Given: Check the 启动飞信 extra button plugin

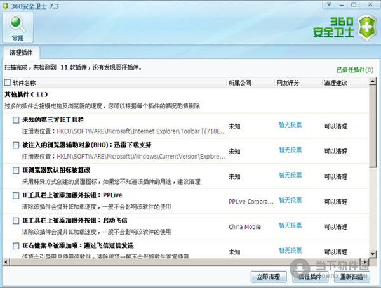Looking at the screenshot, I should pyautogui.click(x=16, y=221).
